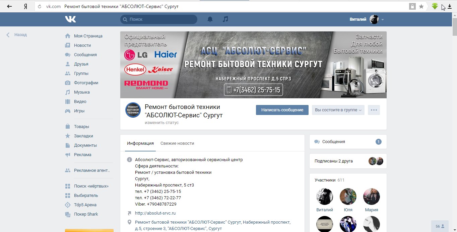Open group Сообщения block on right
The height and width of the screenshot is (232, 457).
coord(348,142)
